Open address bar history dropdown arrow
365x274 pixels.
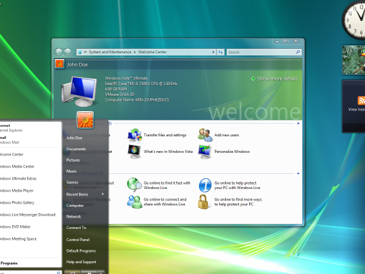coord(213,52)
